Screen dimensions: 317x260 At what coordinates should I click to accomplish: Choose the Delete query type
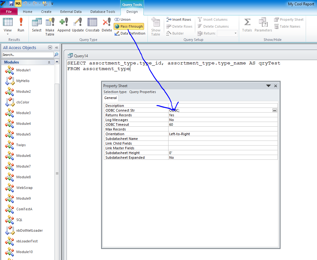[x=107, y=25]
